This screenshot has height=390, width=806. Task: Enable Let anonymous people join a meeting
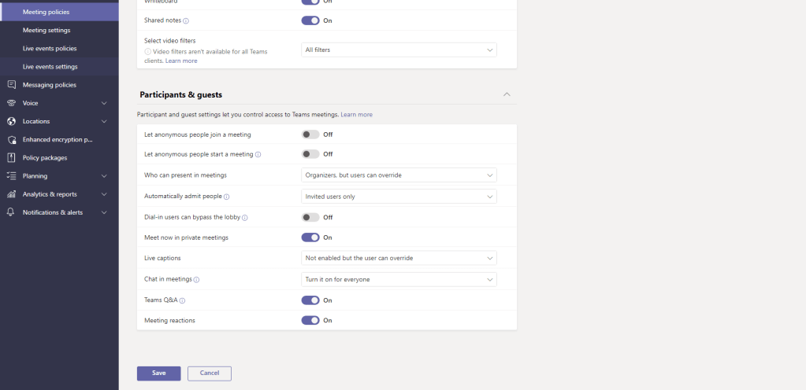(310, 134)
